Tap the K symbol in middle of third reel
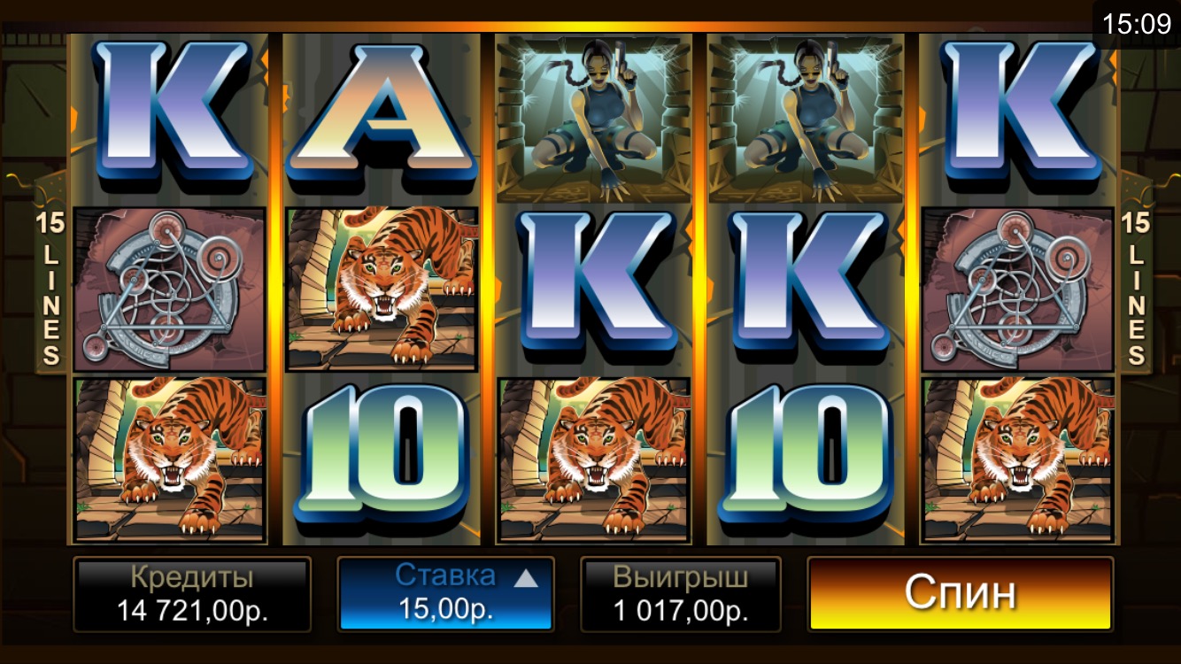 tap(594, 288)
